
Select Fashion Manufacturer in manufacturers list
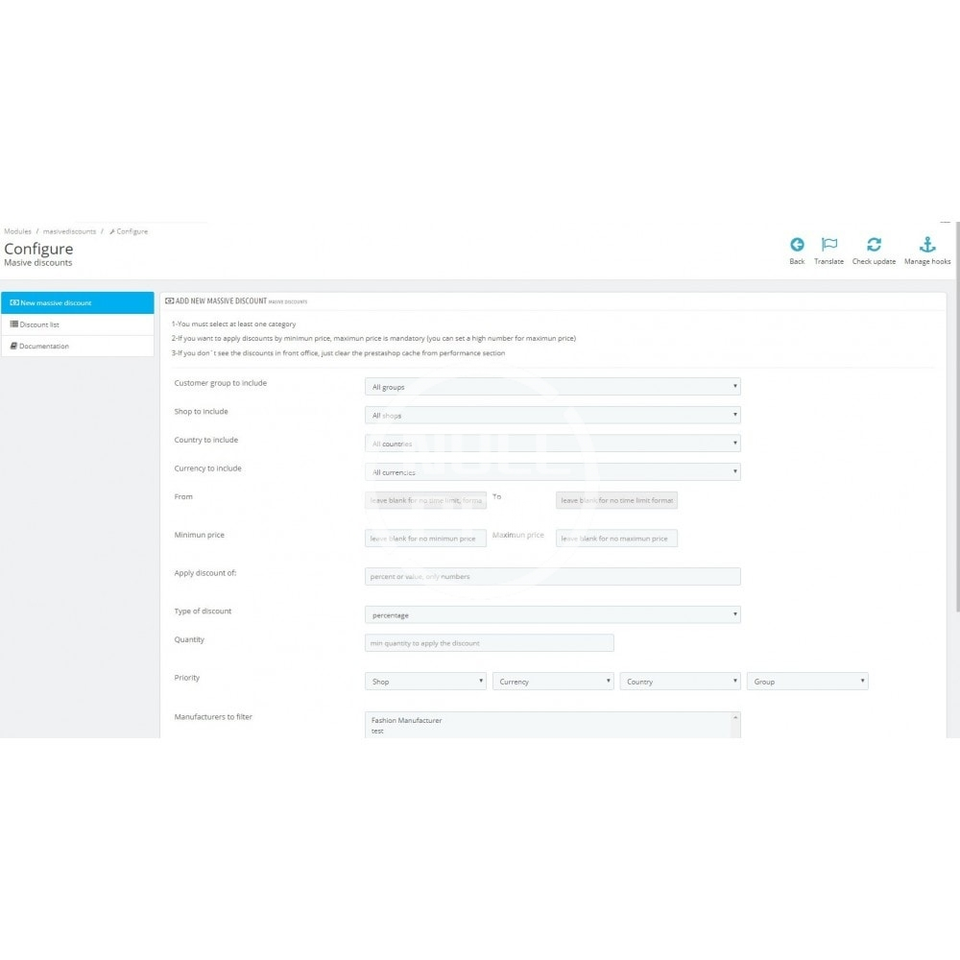(407, 720)
